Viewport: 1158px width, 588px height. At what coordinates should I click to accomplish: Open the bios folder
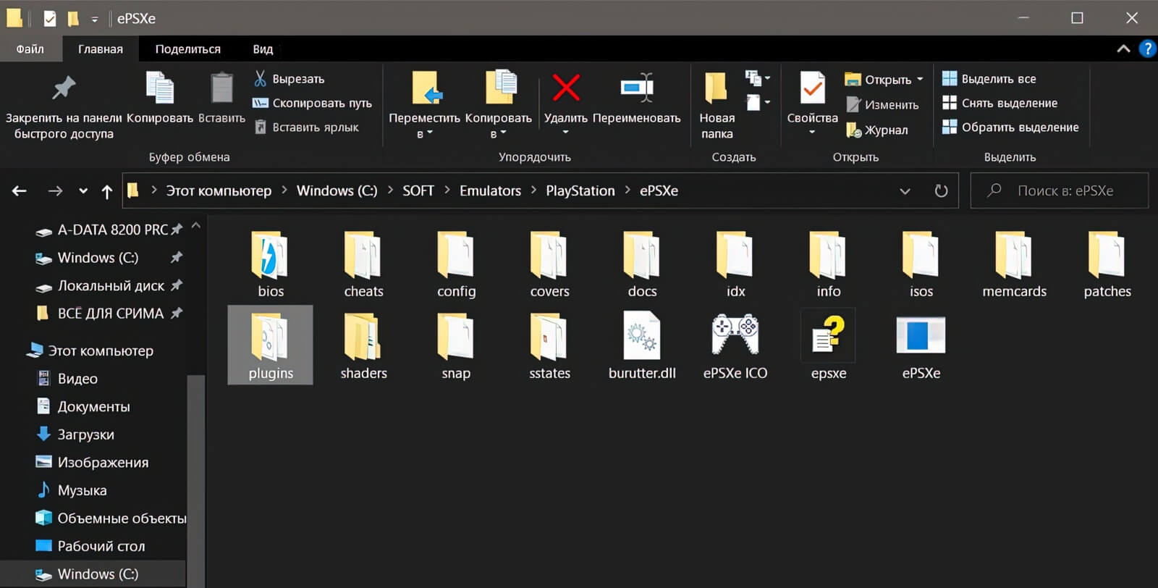pyautogui.click(x=270, y=264)
